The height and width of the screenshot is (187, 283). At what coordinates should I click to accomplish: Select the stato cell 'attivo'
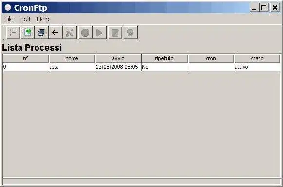(x=257, y=67)
